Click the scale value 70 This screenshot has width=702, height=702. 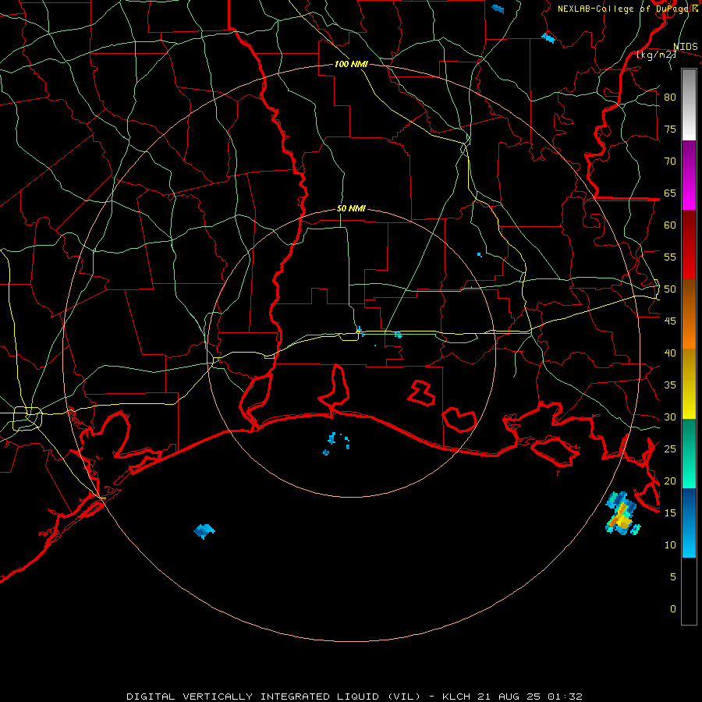pos(670,161)
